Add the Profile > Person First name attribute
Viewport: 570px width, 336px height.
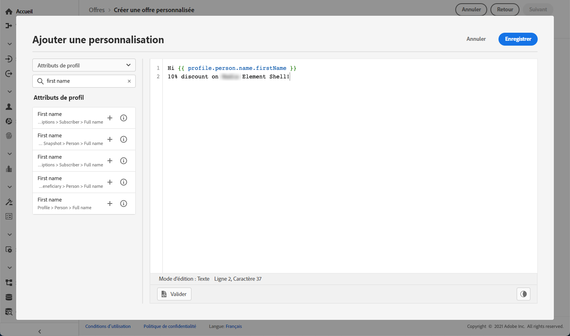(x=110, y=204)
